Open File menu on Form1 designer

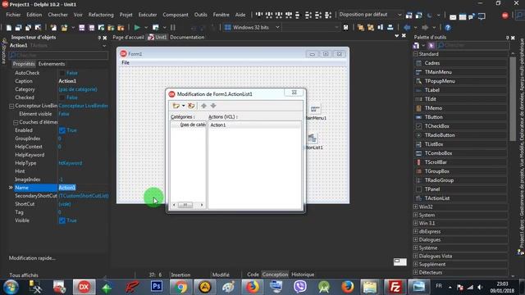126,62
